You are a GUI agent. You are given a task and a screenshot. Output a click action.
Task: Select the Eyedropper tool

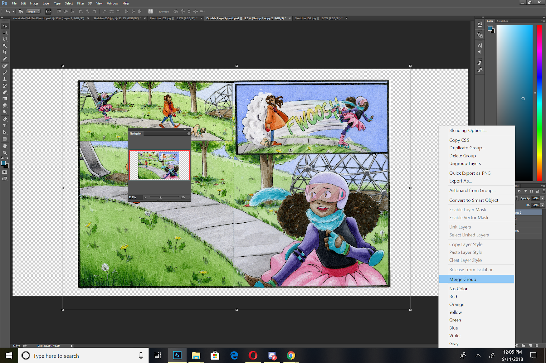(x=5, y=59)
